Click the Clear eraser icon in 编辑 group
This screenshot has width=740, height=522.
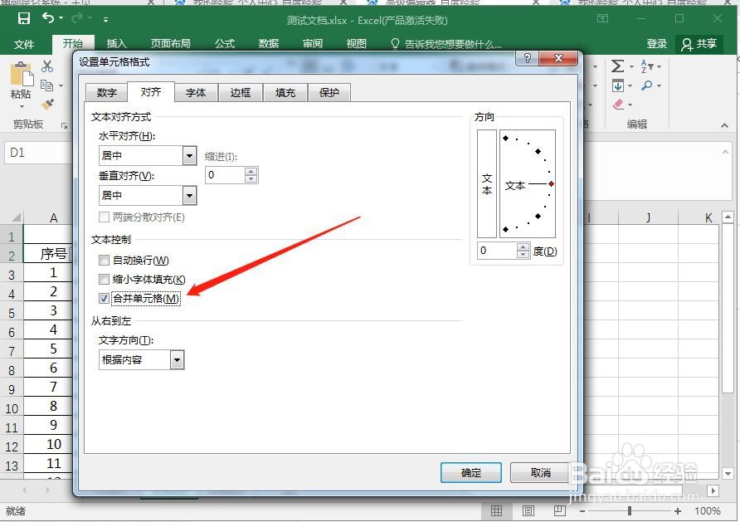pos(617,105)
